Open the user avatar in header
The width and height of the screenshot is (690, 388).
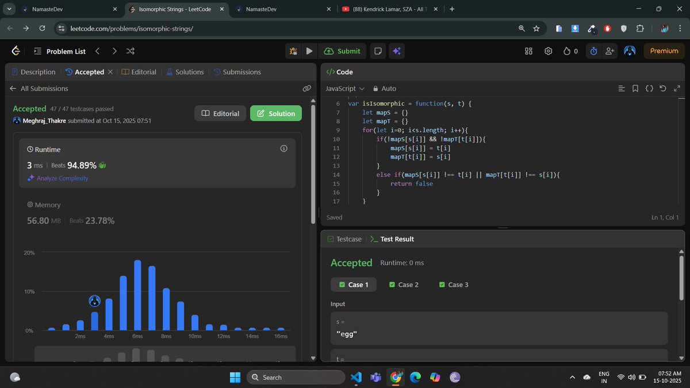pyautogui.click(x=630, y=51)
